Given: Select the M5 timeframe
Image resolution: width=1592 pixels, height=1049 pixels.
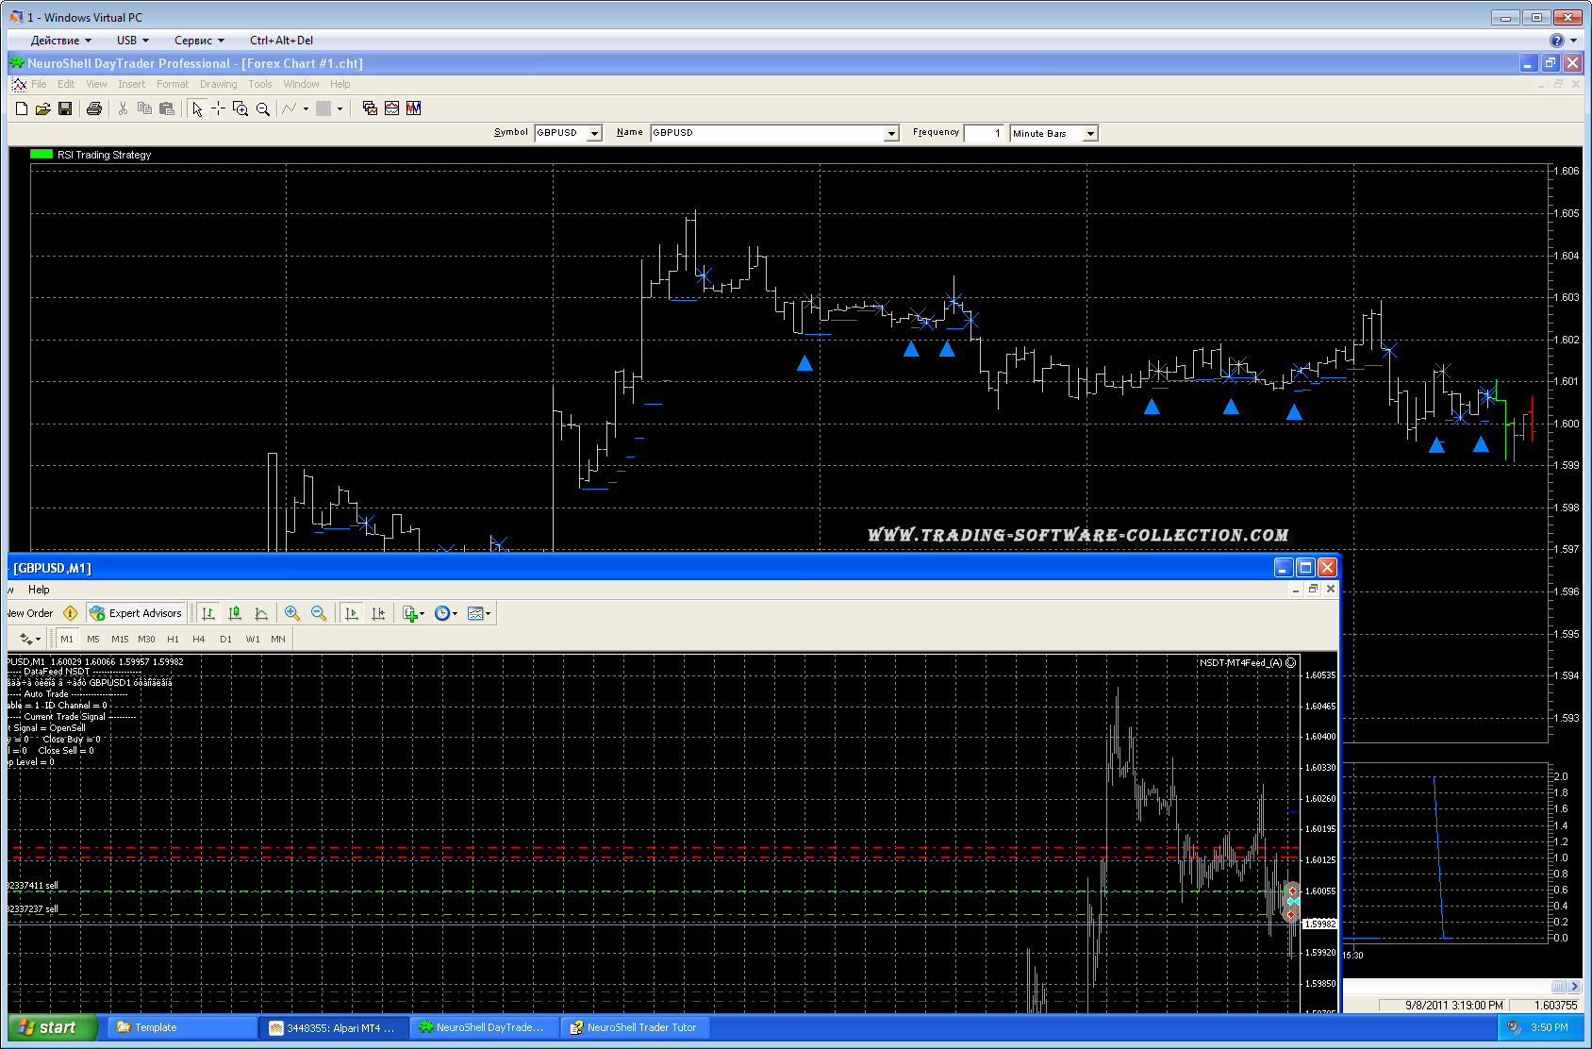Looking at the screenshot, I should click(92, 640).
